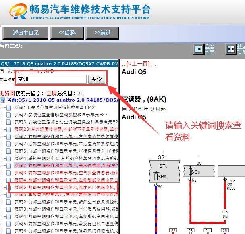Open red 页码4 左侧脚部空间出风口 entry
Screen dimensions: 245x234
click(66, 180)
